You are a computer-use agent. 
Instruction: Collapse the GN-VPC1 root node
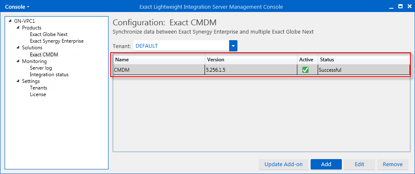(x=10, y=21)
